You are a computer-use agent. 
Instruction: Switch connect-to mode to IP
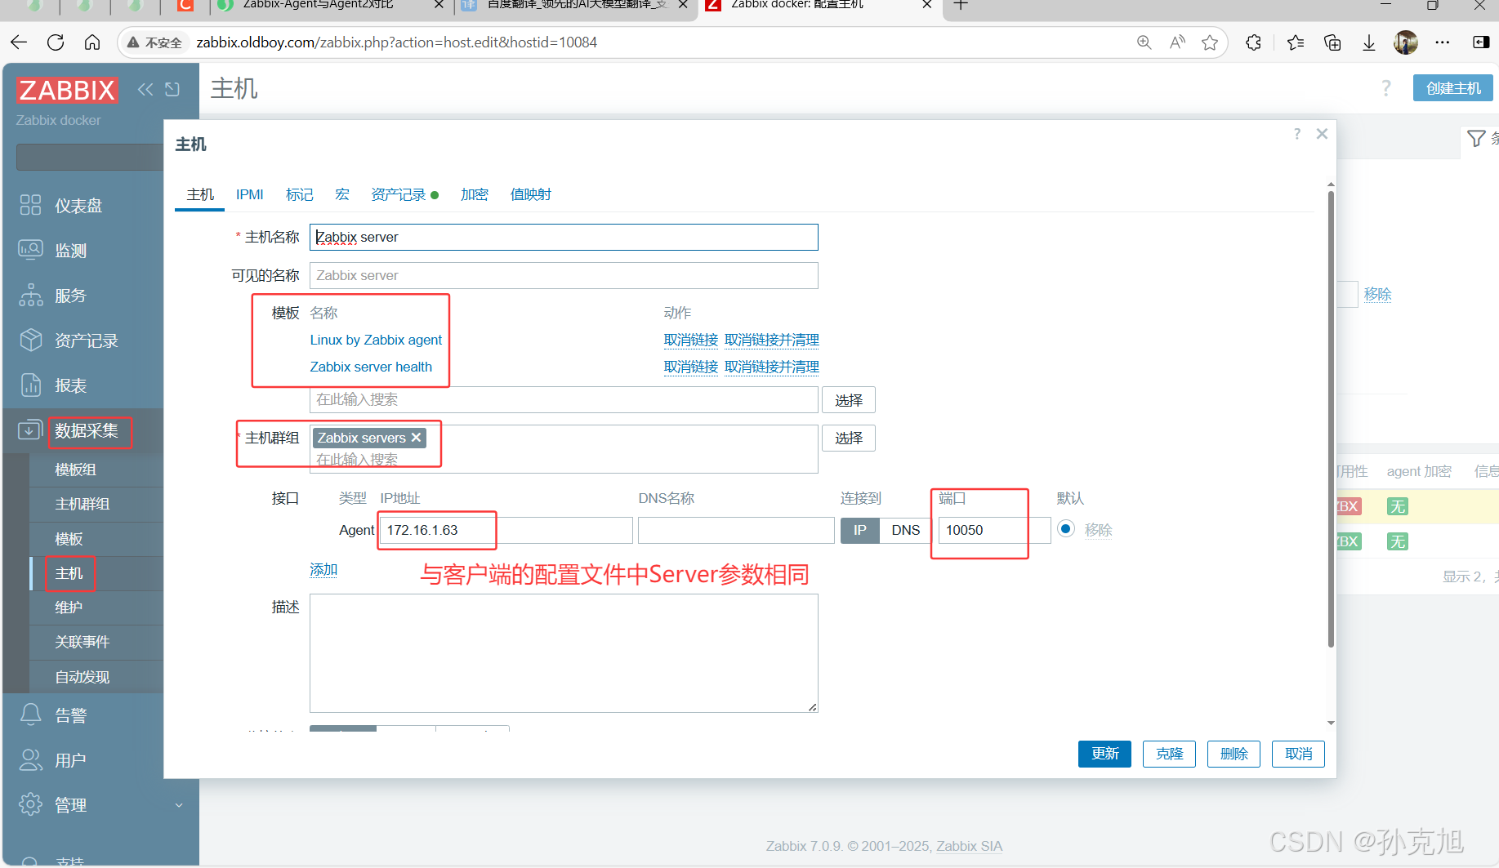860,530
